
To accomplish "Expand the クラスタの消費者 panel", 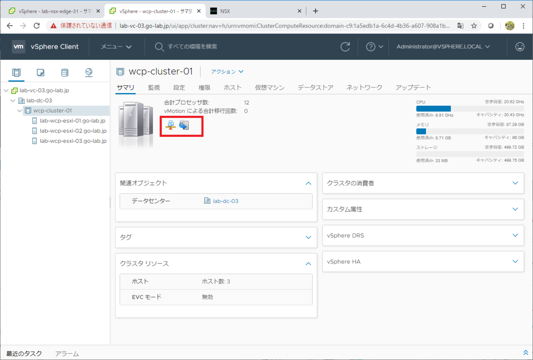I will click(x=515, y=183).
